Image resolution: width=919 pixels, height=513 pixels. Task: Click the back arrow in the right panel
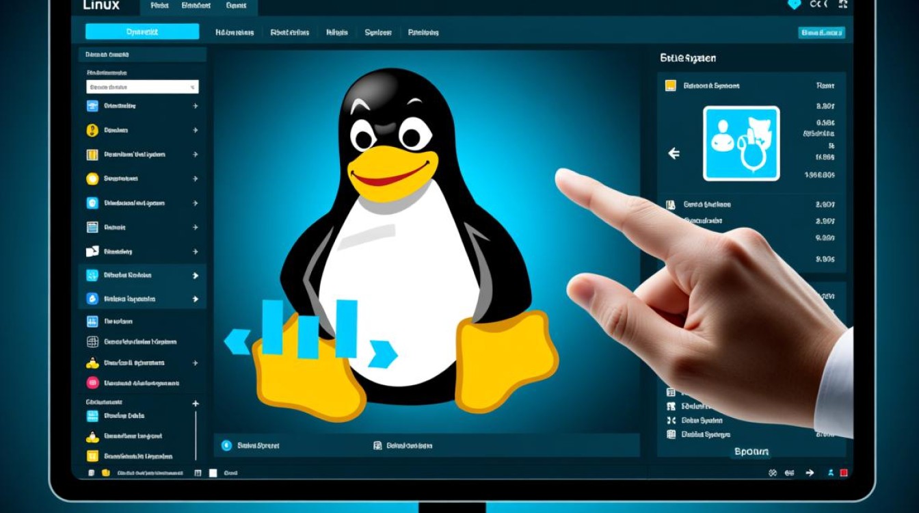[674, 153]
